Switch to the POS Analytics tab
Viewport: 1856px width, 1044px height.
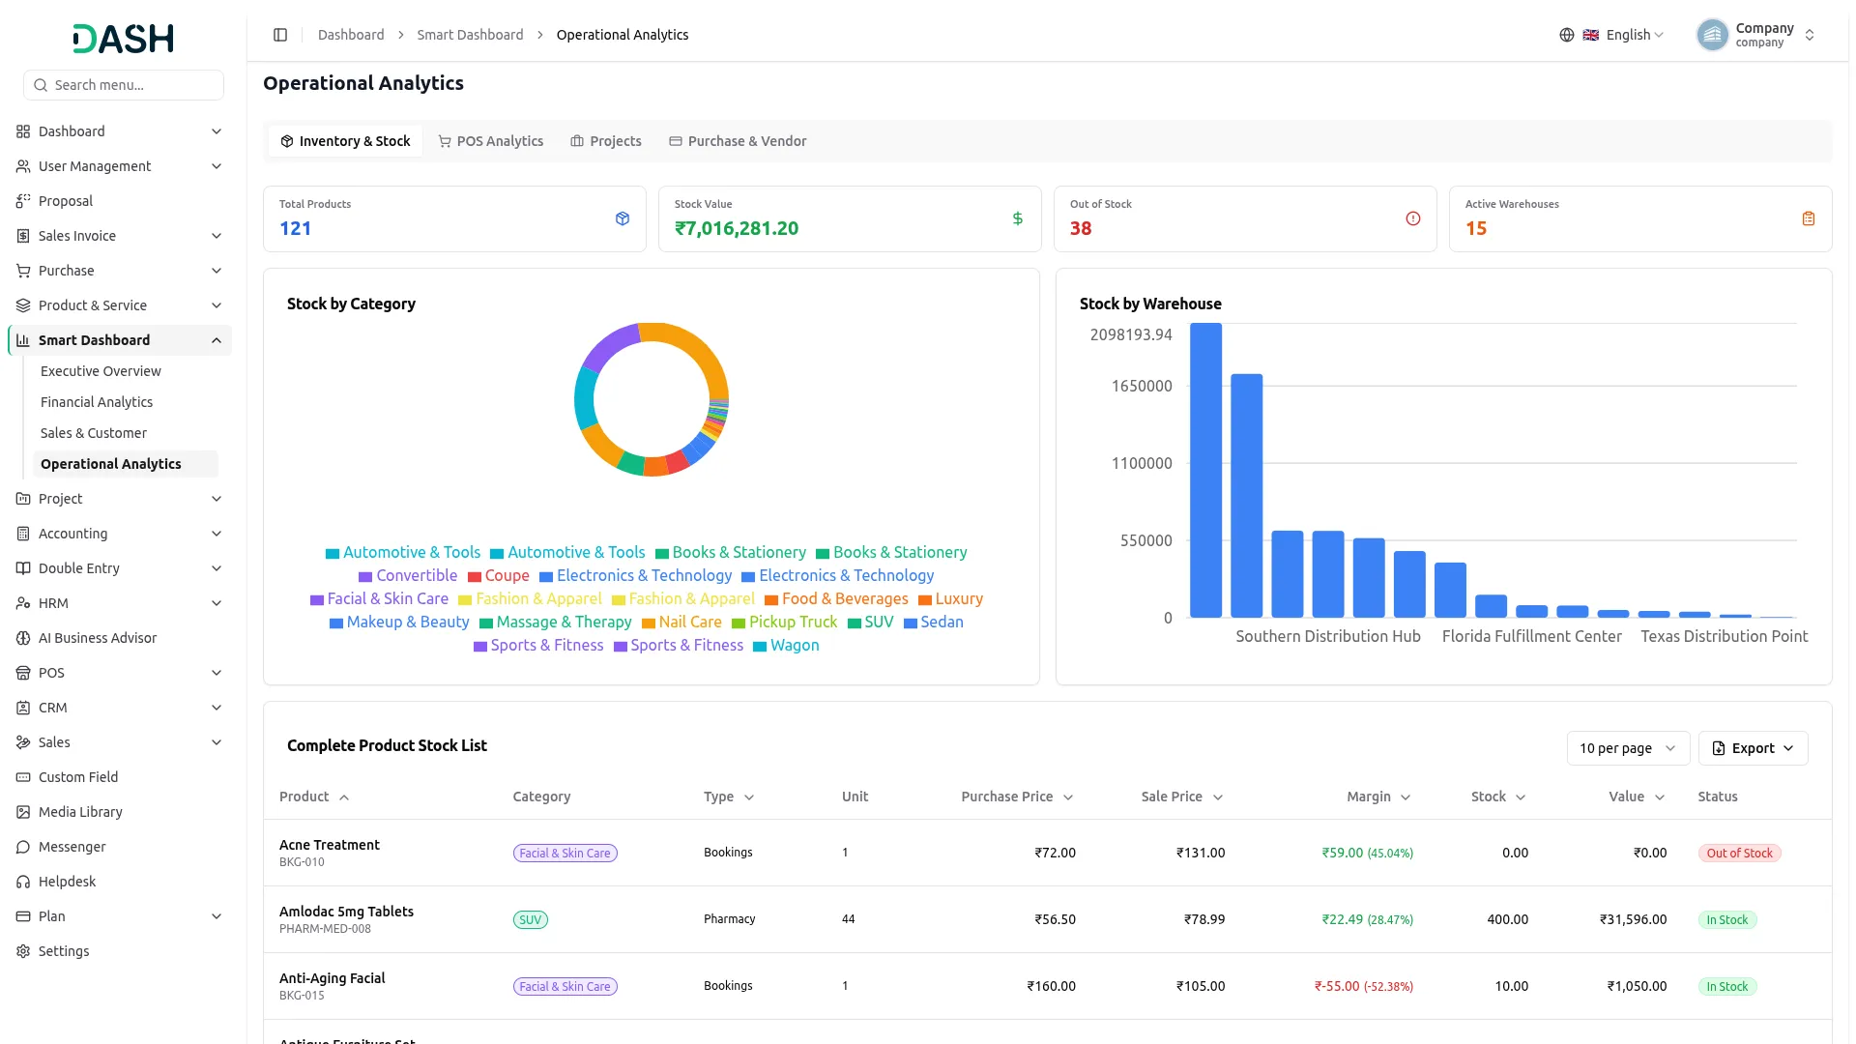coord(491,141)
